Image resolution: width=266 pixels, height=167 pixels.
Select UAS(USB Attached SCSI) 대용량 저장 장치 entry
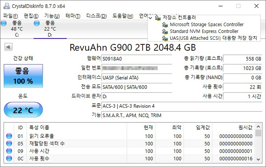pyautogui.click(x=214, y=38)
